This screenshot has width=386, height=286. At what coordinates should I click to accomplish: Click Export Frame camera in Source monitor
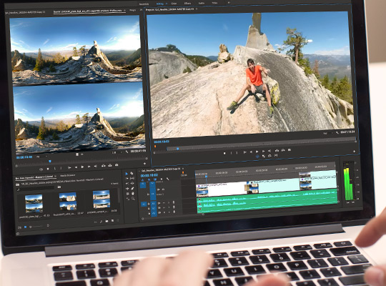point(117,164)
